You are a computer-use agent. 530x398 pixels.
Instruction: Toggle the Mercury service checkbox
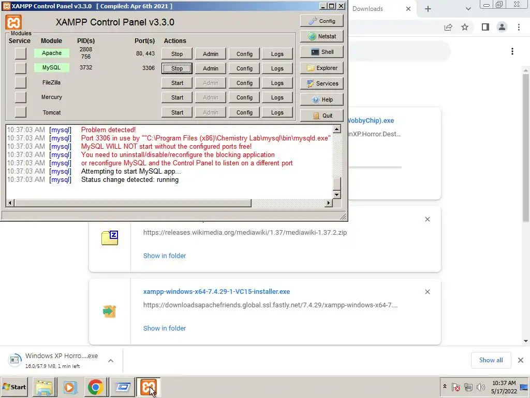[20, 97]
